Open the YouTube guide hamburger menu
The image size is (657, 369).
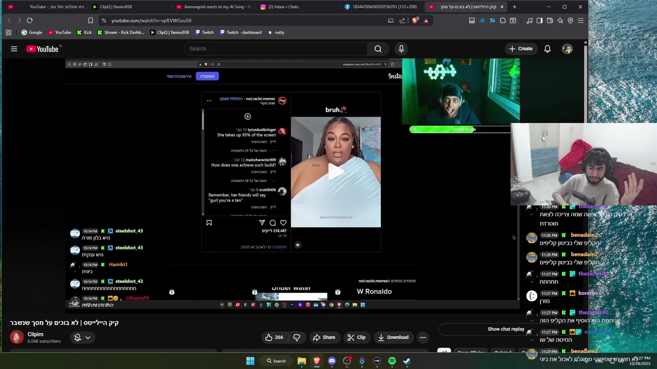pyautogui.click(x=14, y=49)
